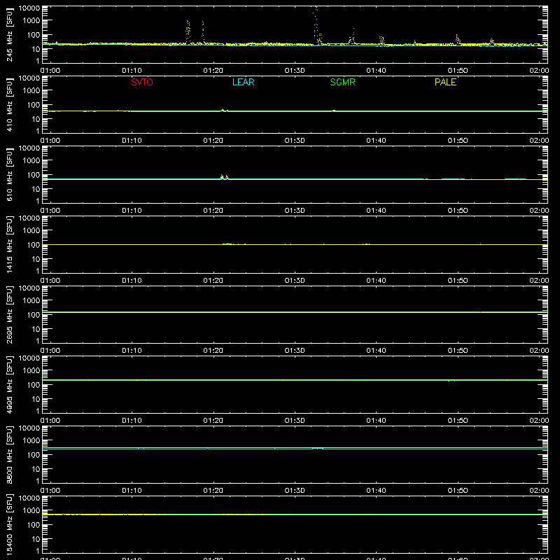Click 01:20 tick label under 245 MHz panel
This screenshot has height=560, width=560.
coord(213,71)
